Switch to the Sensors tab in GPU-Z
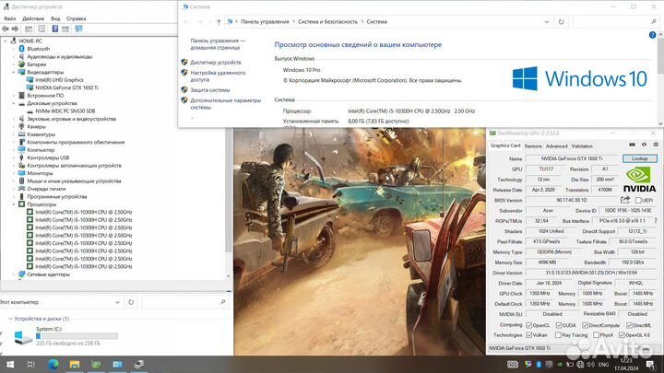664x373 pixels. pyautogui.click(x=533, y=146)
